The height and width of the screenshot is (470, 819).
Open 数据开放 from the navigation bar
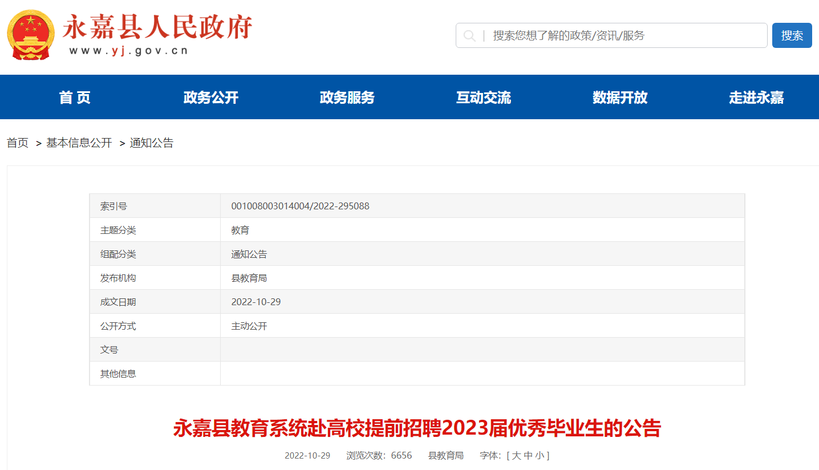(620, 98)
